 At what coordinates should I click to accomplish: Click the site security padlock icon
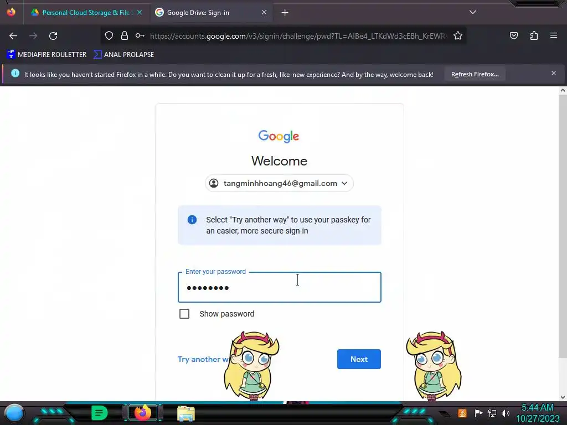[125, 36]
